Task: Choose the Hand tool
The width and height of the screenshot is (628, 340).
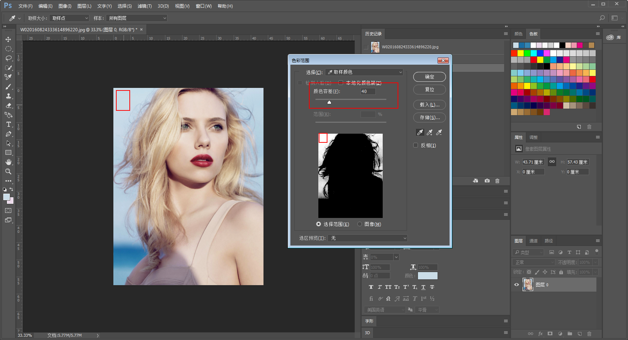Action: click(x=8, y=162)
